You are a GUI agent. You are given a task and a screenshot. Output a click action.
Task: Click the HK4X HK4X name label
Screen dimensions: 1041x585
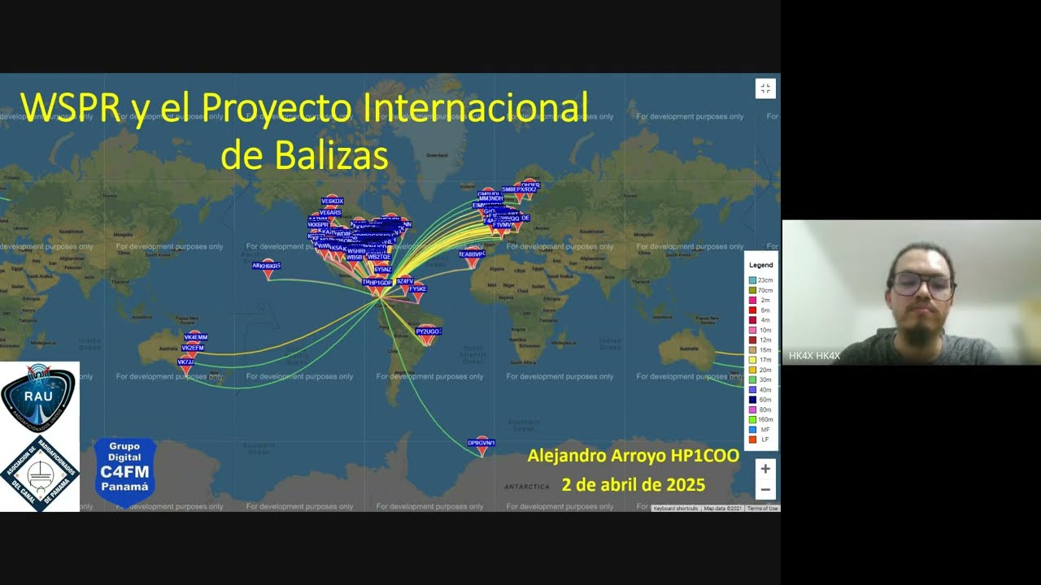tap(815, 356)
